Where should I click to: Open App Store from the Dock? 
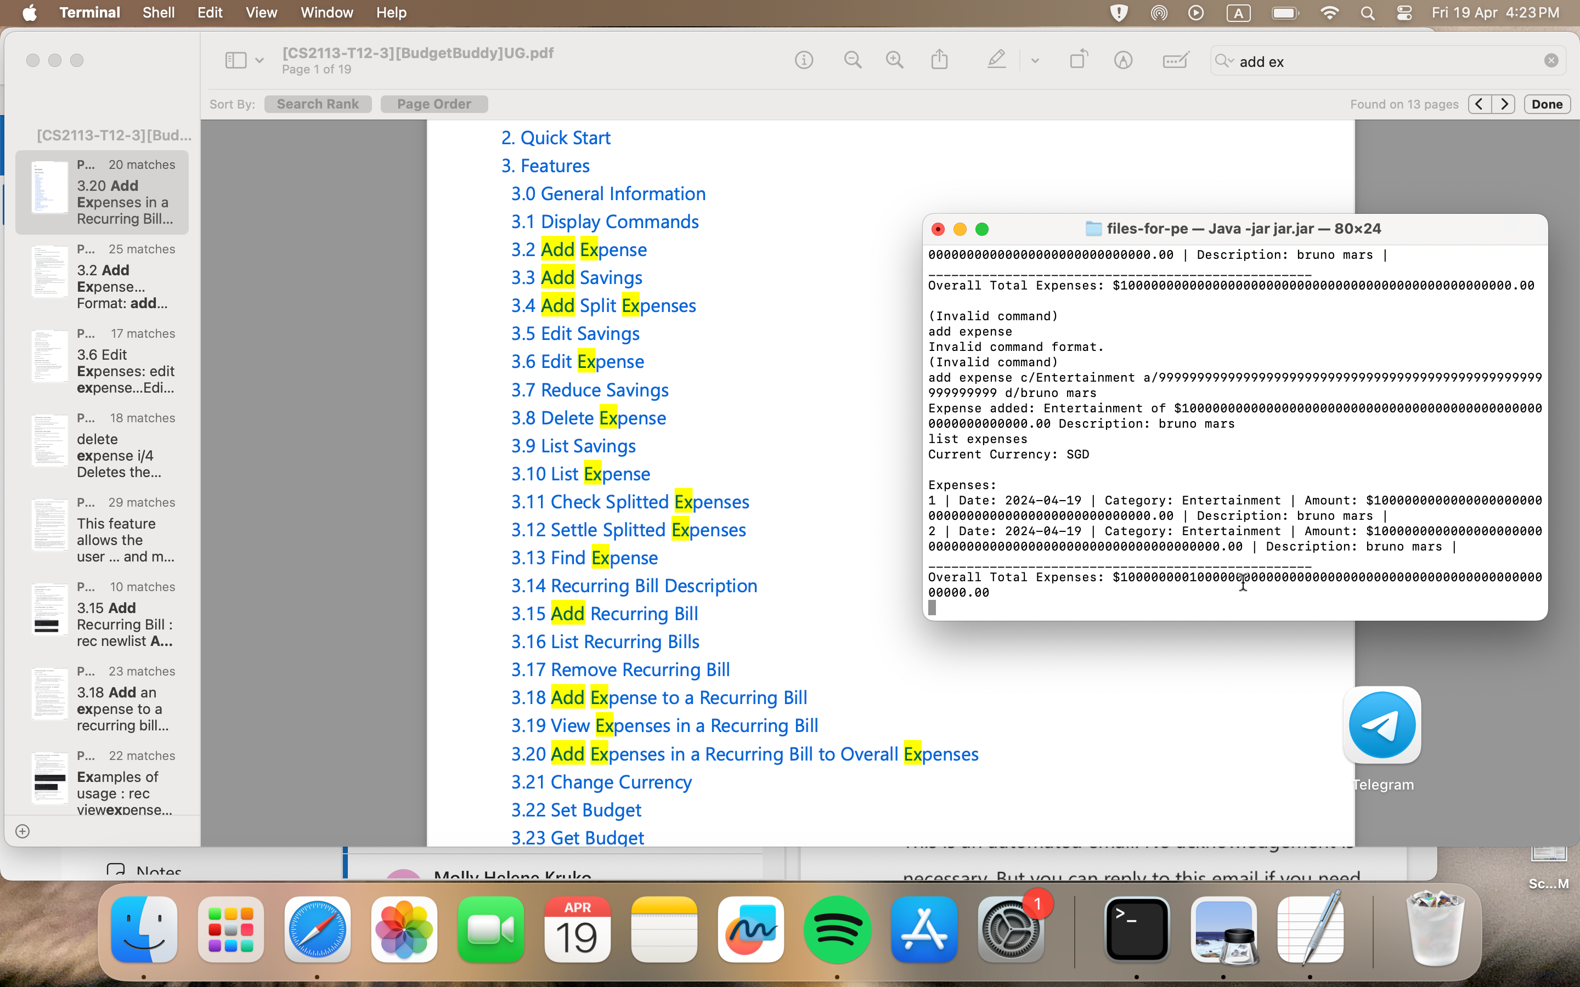click(x=924, y=929)
